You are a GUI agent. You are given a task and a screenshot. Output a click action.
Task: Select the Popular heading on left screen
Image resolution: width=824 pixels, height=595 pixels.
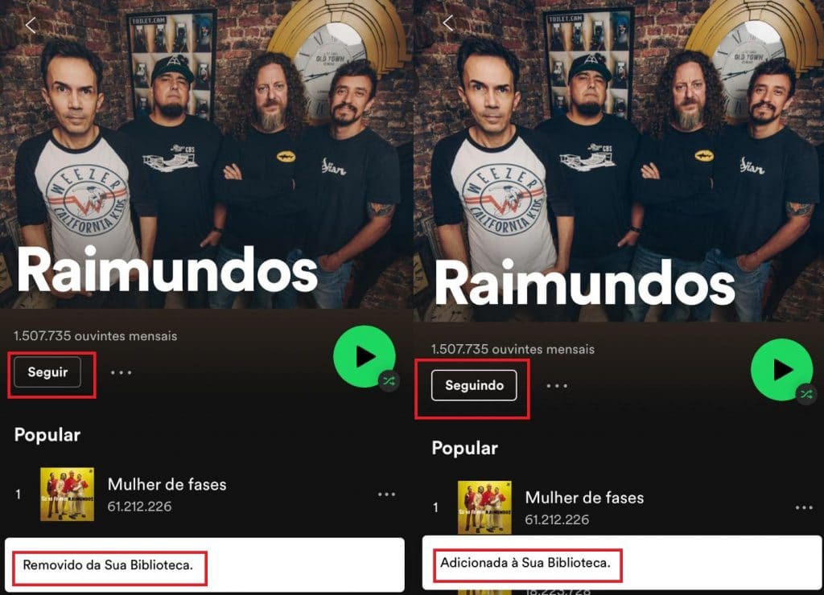[x=47, y=435]
